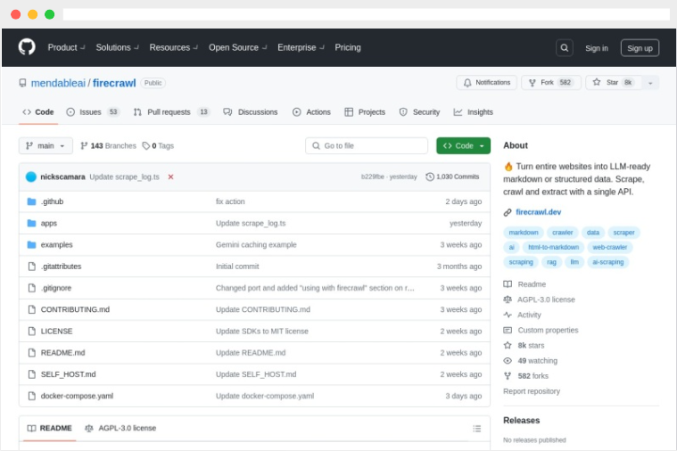Click the Sign up button
This screenshot has width=677, height=451.
tap(640, 48)
